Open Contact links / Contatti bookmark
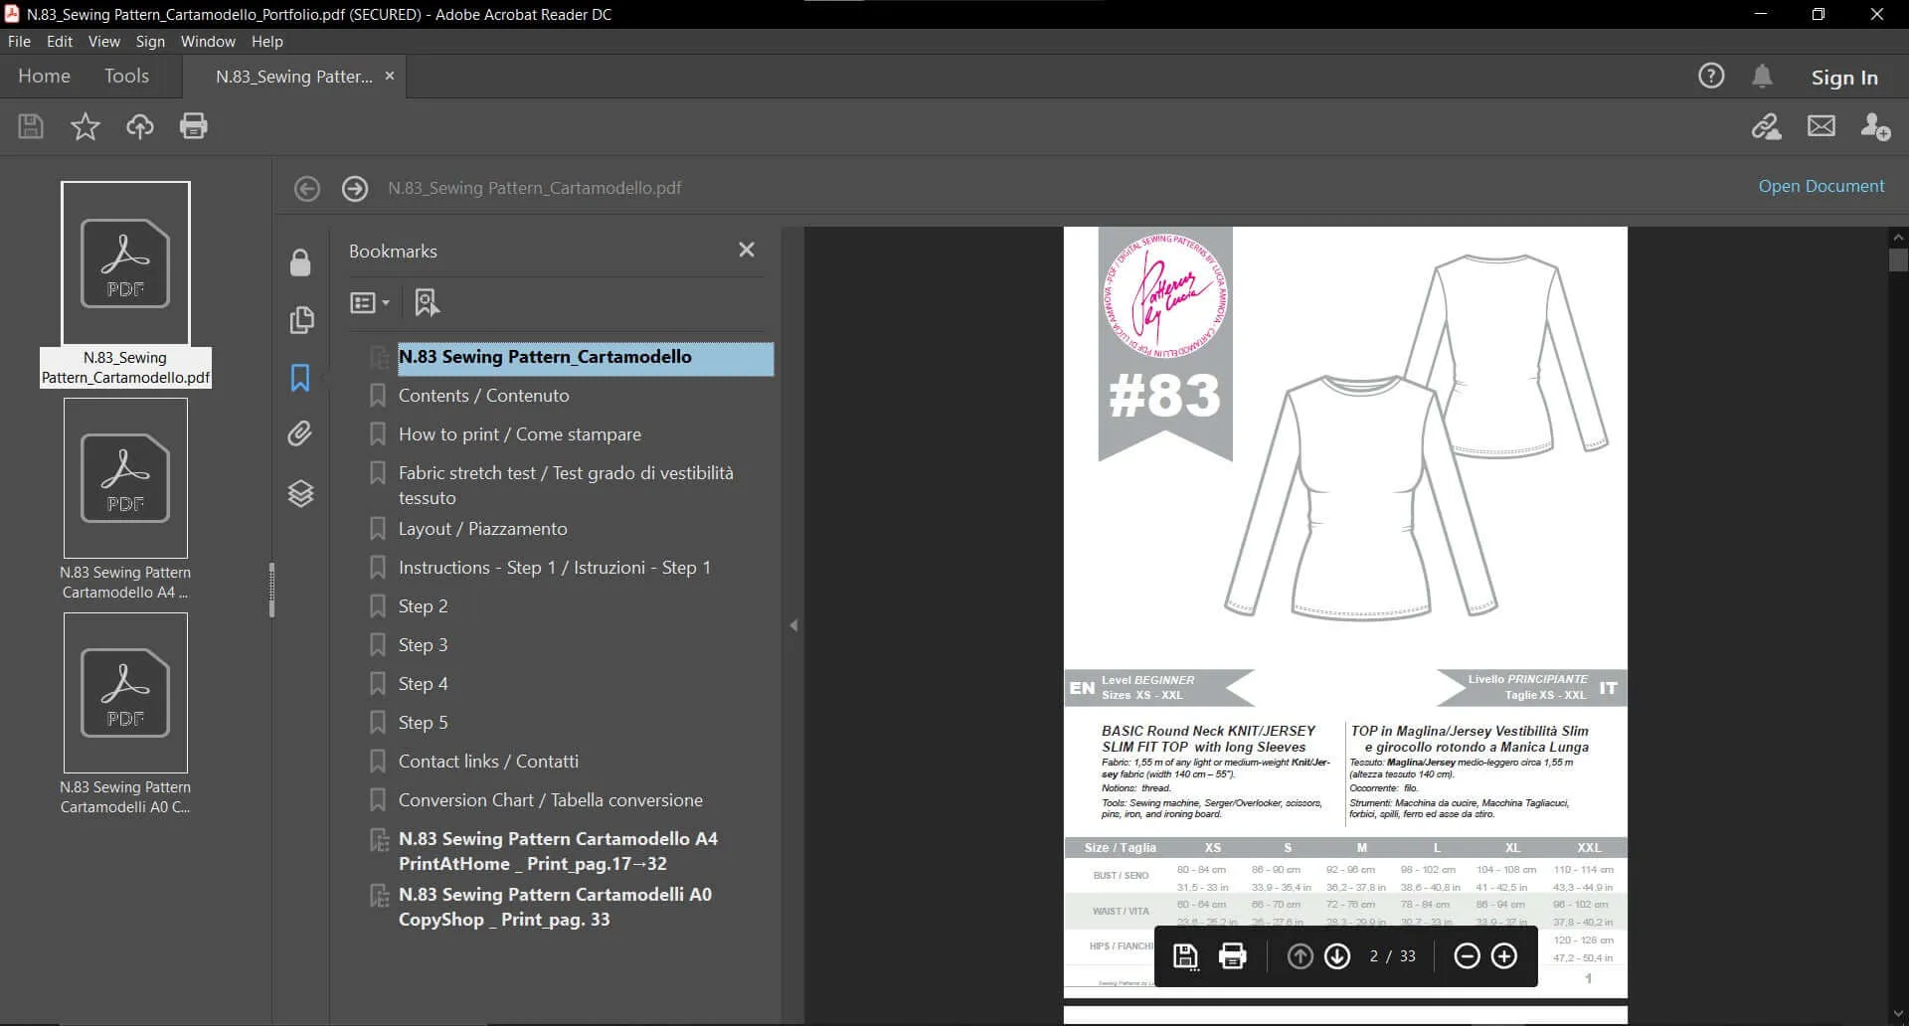The width and height of the screenshot is (1909, 1026). (488, 762)
